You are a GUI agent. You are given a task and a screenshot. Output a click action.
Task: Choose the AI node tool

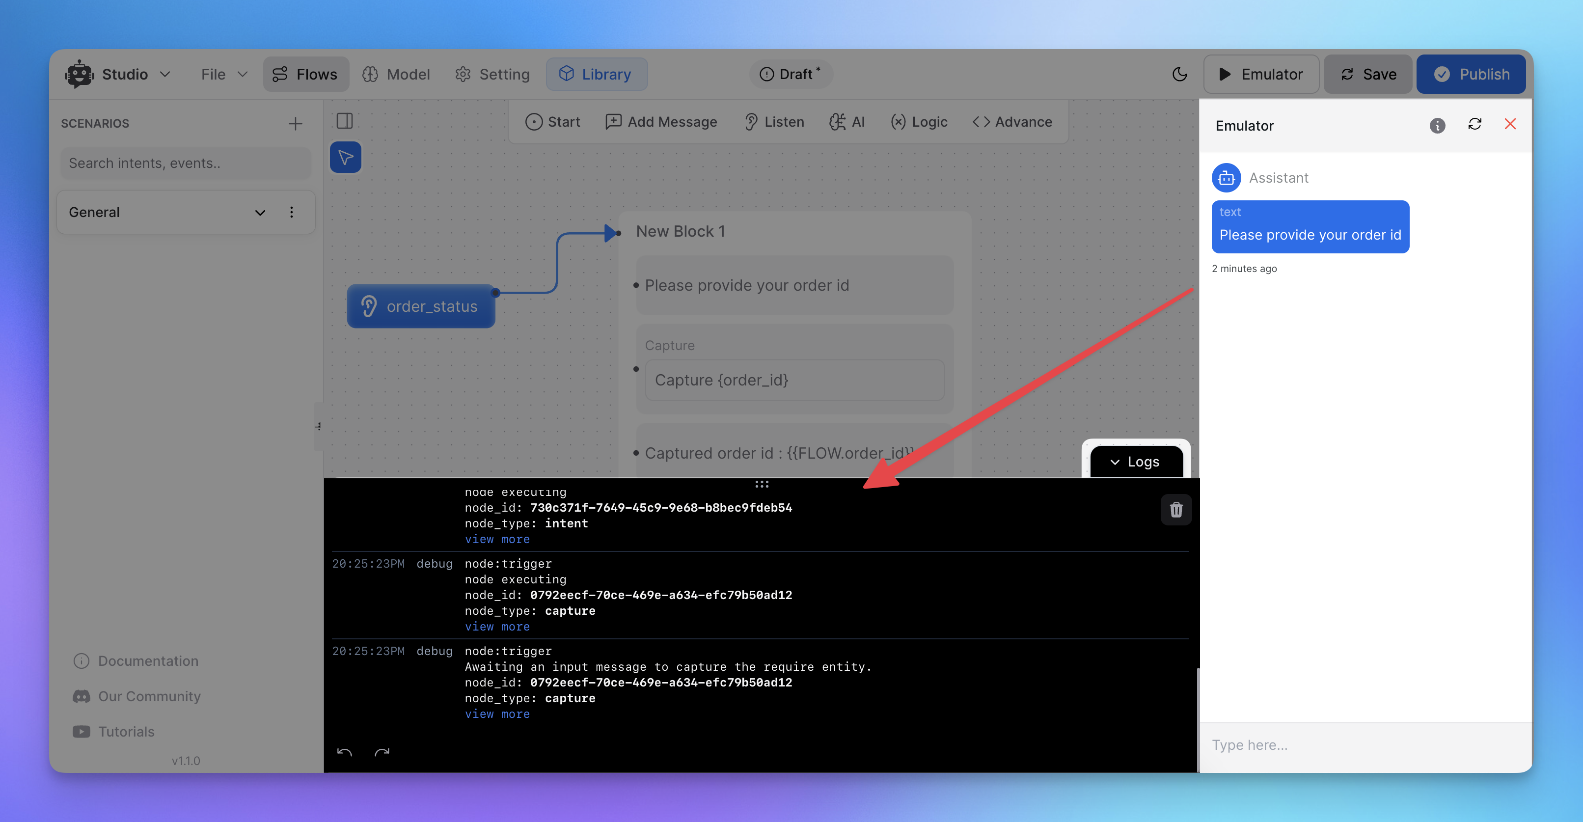(847, 122)
